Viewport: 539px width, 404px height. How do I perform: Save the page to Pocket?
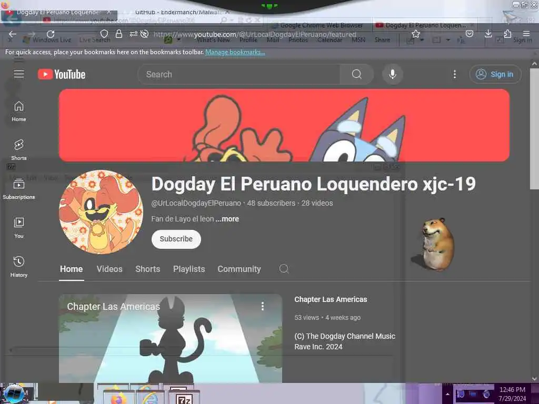click(x=469, y=34)
